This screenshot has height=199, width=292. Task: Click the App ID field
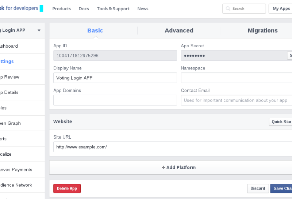115,56
